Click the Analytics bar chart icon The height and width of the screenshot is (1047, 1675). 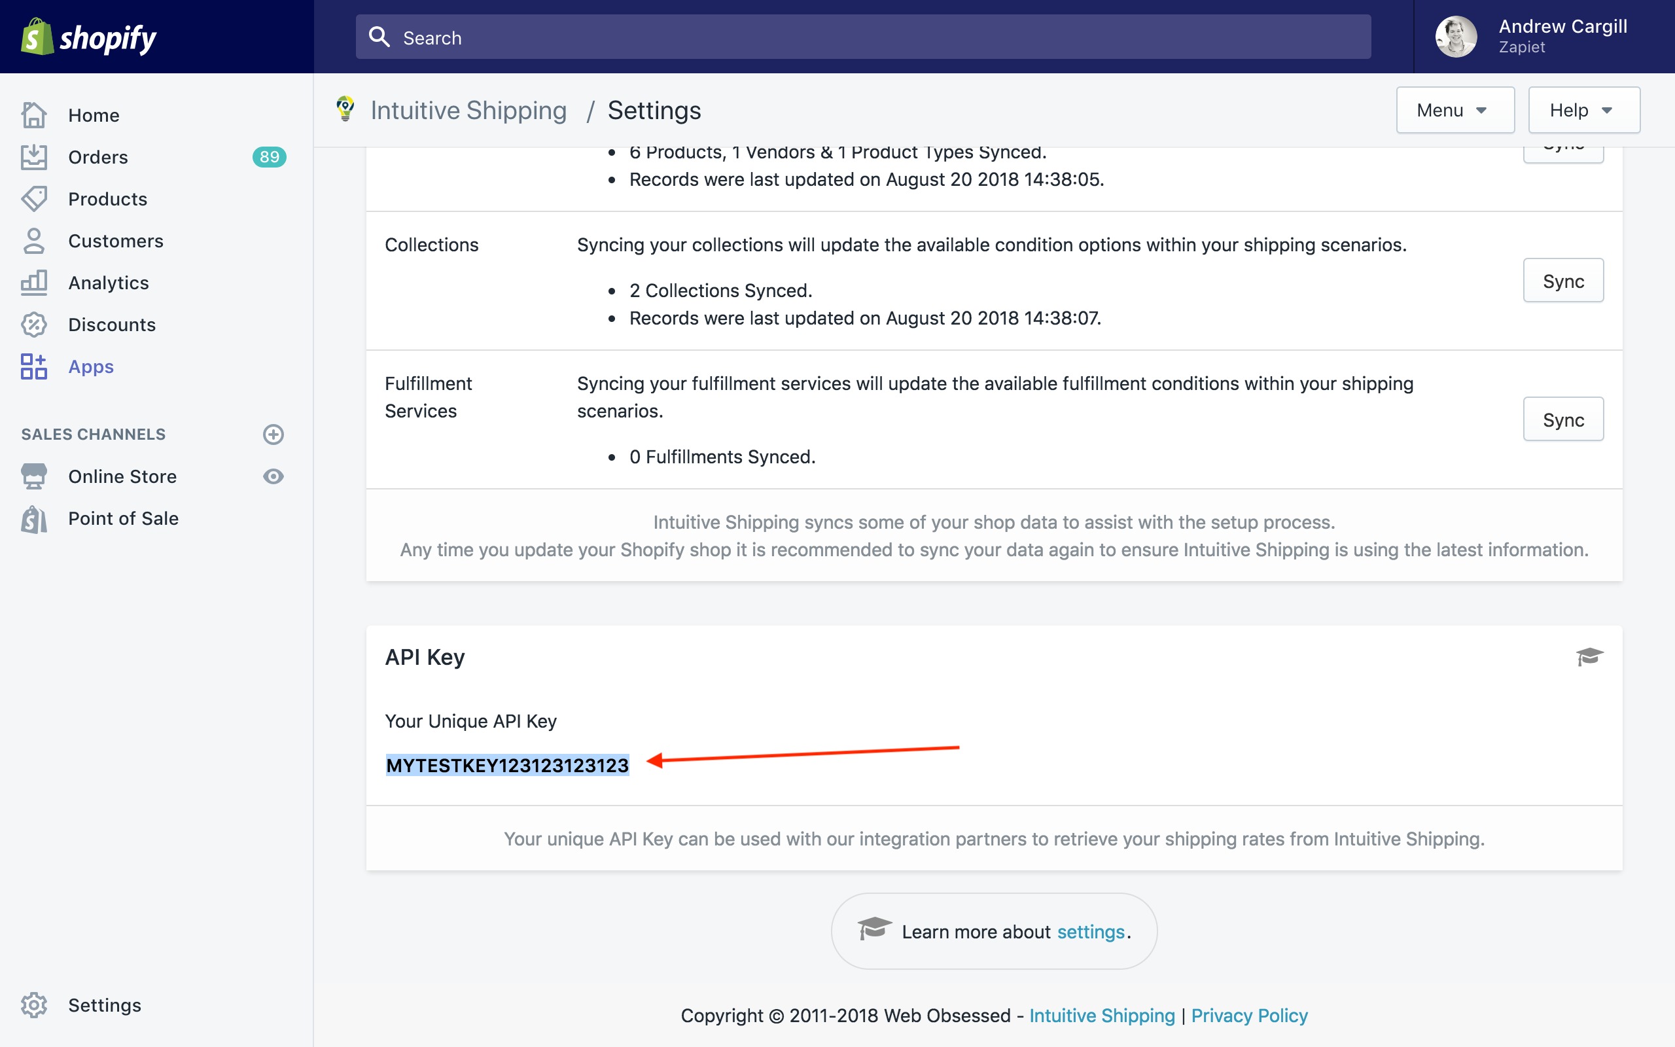(34, 283)
